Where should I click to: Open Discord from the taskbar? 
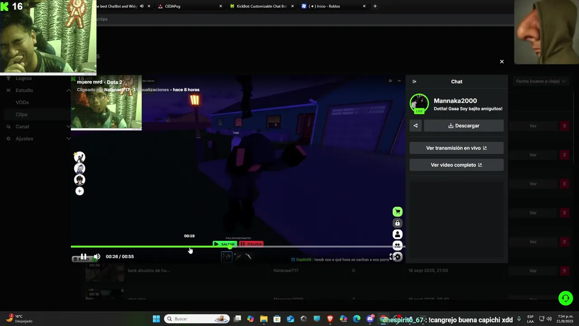(370, 319)
